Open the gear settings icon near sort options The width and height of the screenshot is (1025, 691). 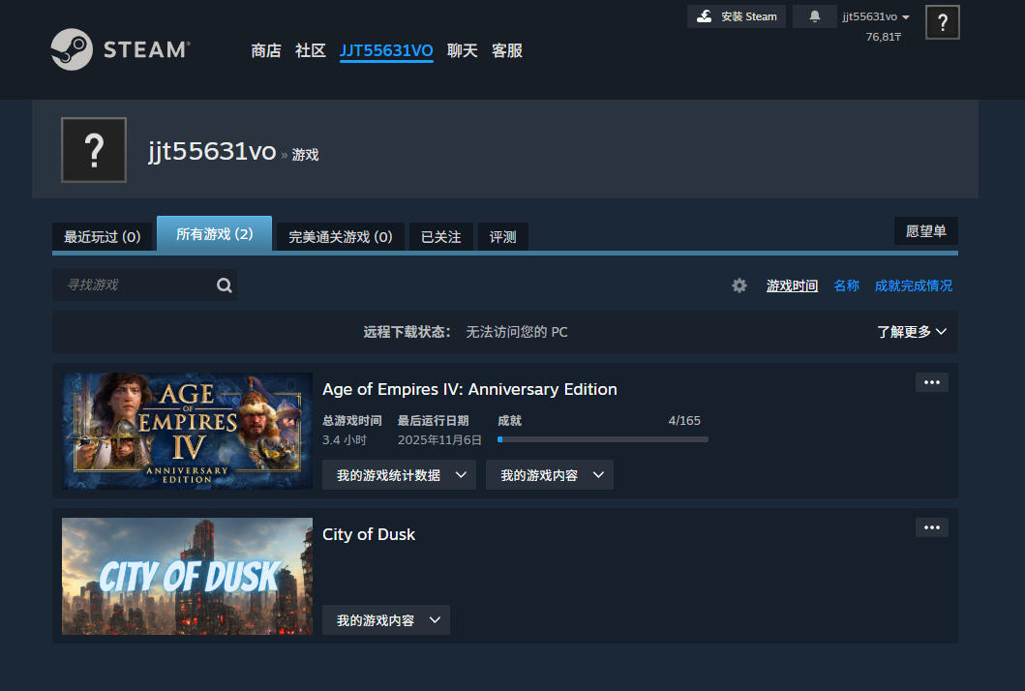(x=739, y=285)
